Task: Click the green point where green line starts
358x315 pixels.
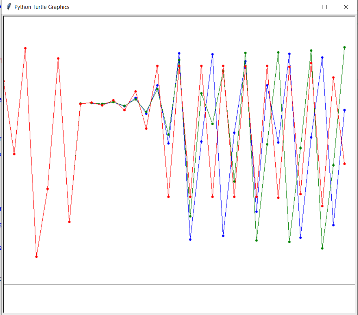Action: point(80,103)
